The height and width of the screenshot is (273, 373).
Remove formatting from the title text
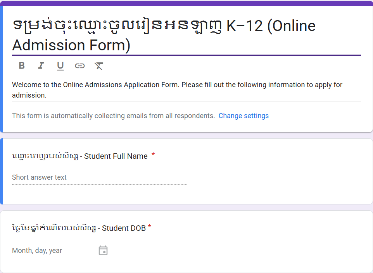[x=99, y=66]
